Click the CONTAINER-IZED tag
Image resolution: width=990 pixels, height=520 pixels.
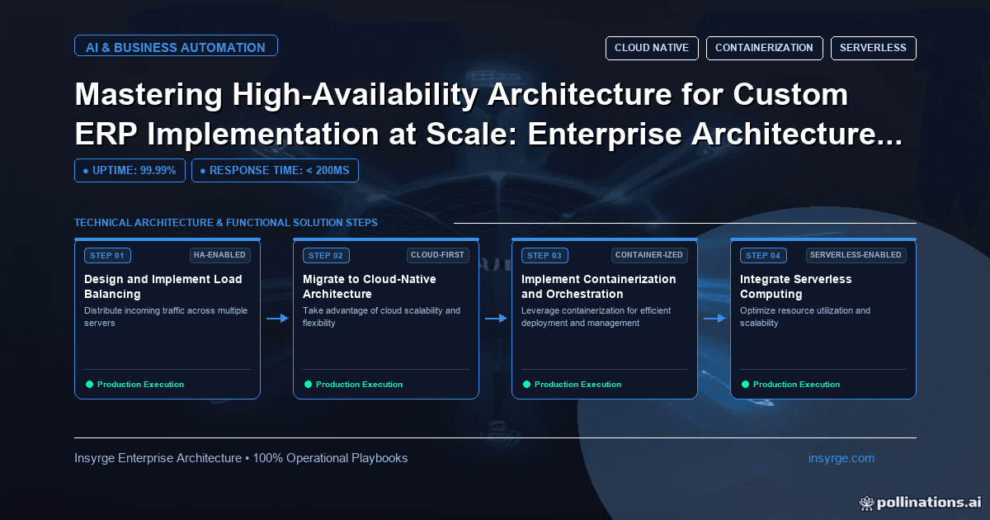tap(649, 255)
